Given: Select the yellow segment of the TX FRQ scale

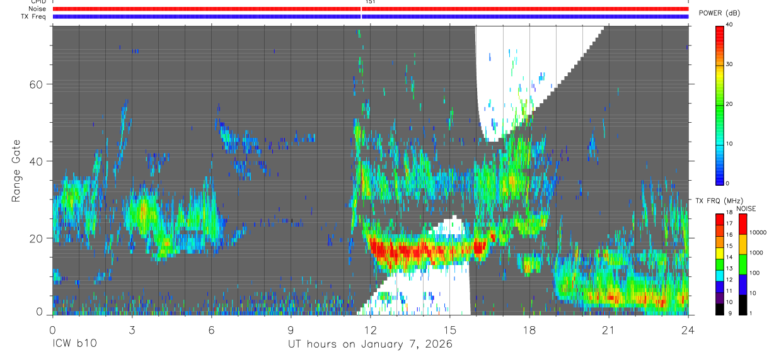Looking at the screenshot, I should [719, 252].
